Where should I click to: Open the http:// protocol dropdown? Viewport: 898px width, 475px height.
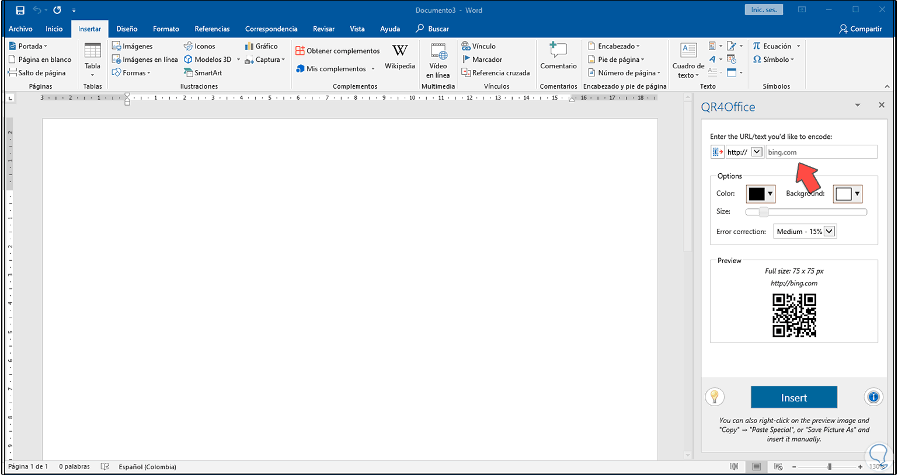click(x=757, y=152)
